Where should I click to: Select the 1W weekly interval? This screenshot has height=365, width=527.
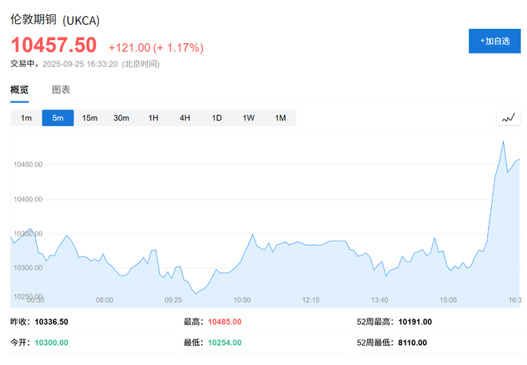point(248,118)
